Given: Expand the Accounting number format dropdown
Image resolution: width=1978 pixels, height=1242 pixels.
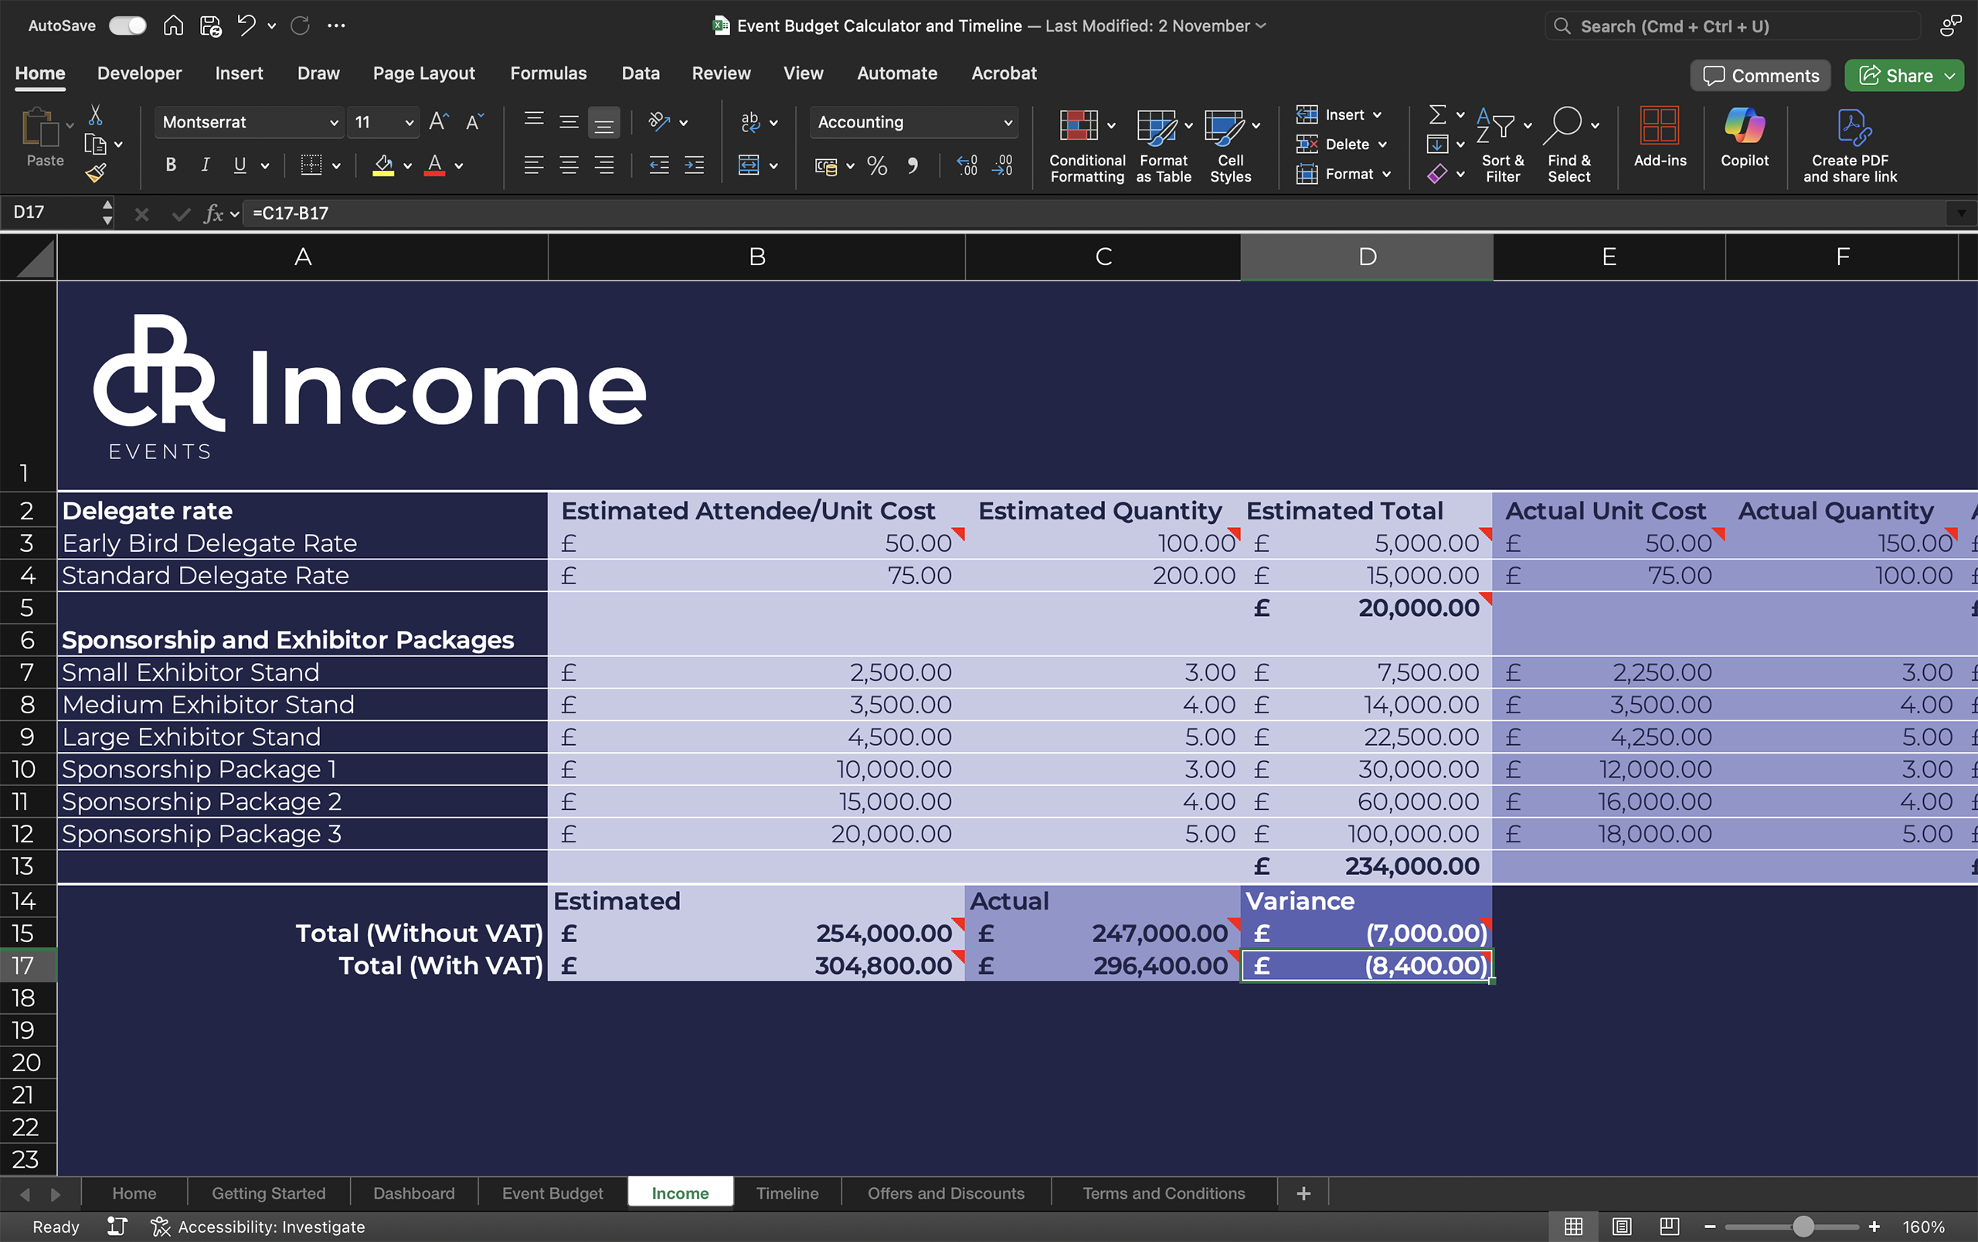Looking at the screenshot, I should point(1008,122).
